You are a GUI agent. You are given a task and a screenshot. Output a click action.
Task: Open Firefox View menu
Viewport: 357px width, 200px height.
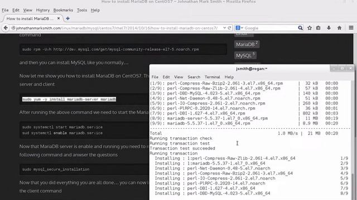tap(27, 10)
